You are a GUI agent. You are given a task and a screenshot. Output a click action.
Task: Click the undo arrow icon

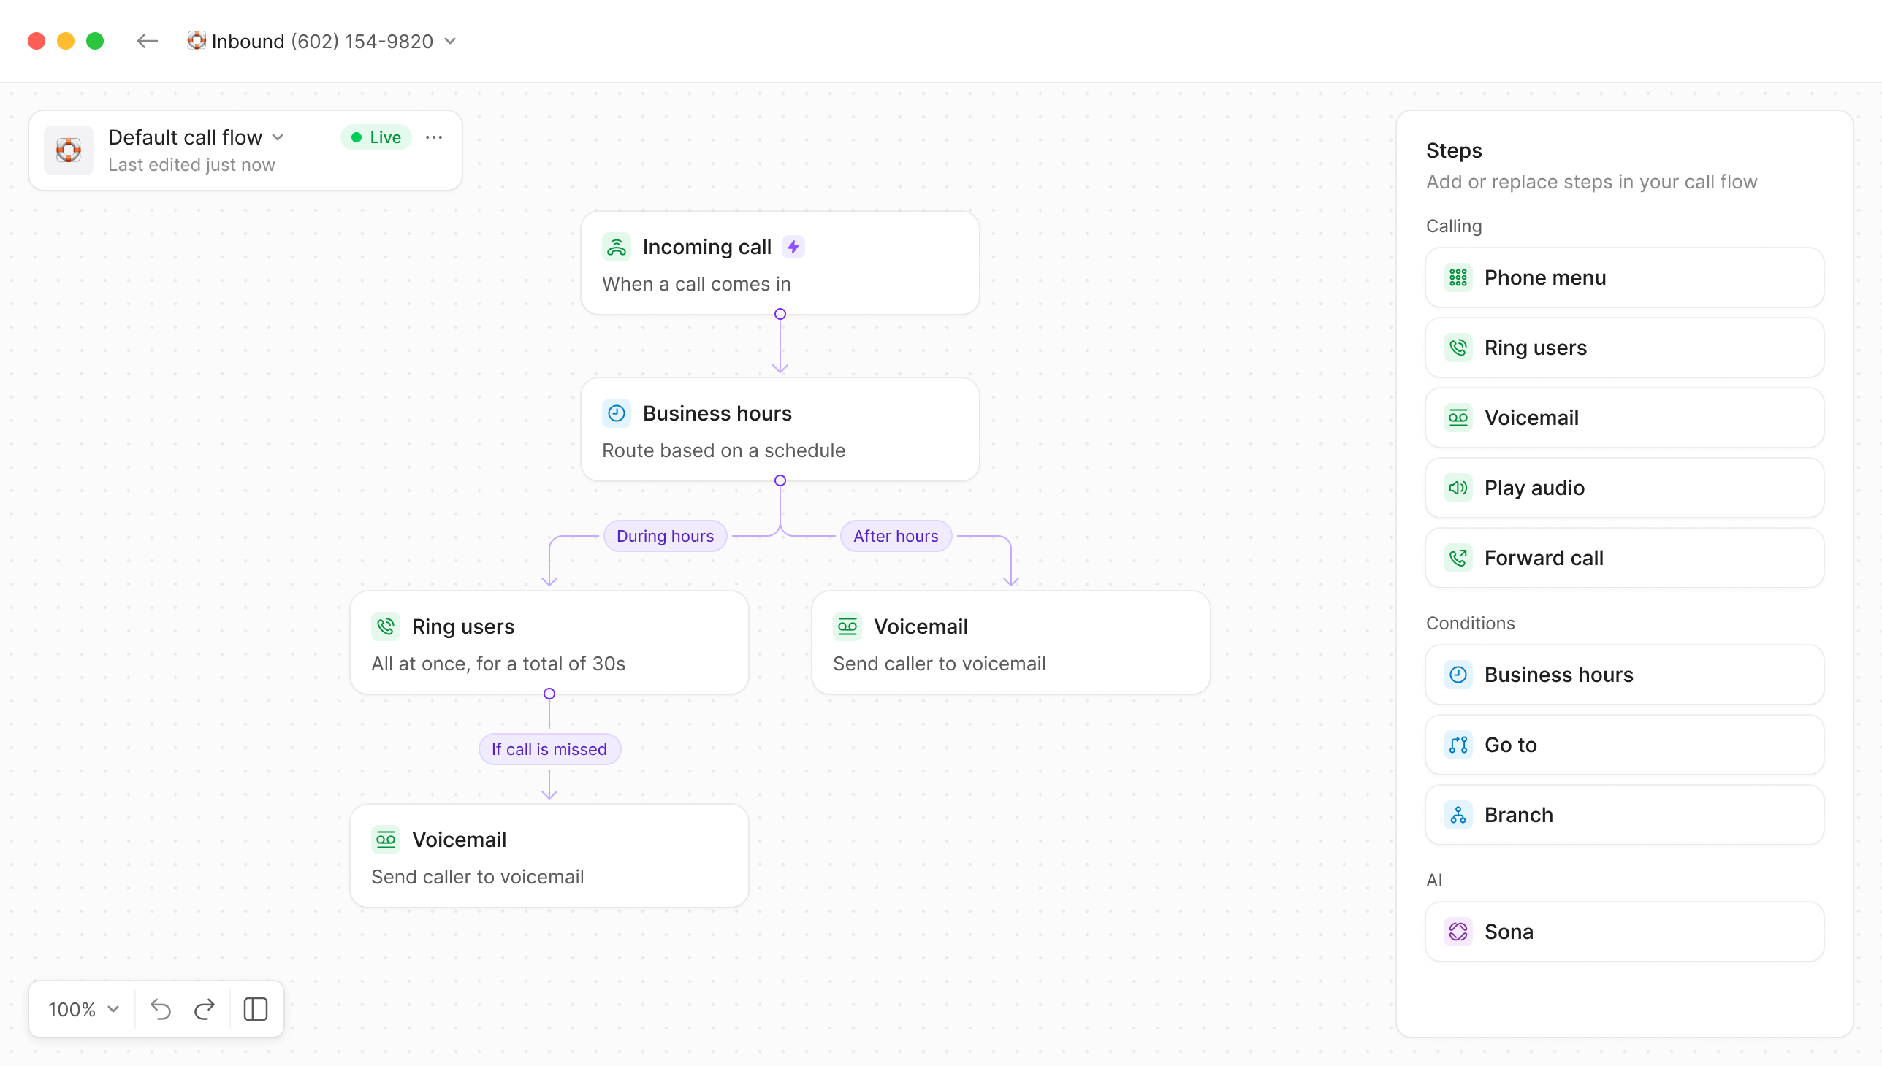tap(161, 1009)
